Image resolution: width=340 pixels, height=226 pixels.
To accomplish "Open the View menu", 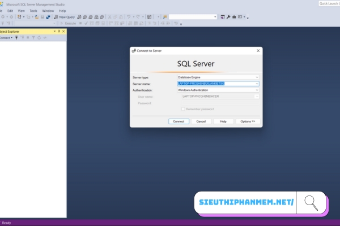I will click(x=22, y=11).
